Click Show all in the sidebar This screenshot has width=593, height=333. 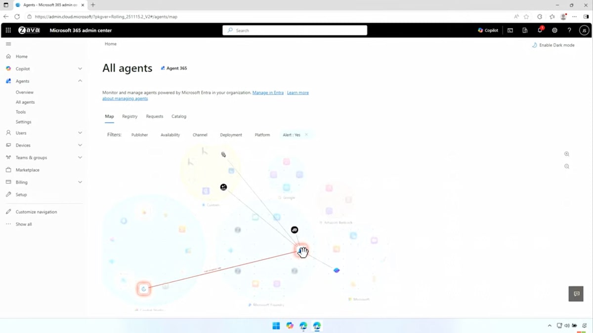pos(24,224)
